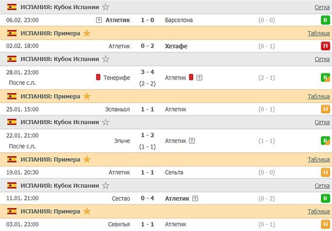This screenshot has height=231, width=332.
Task: Click the red П result badge
Action: point(325,46)
